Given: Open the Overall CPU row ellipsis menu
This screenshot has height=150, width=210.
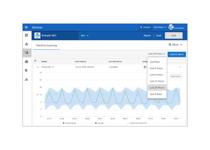Looking at the screenshot, I should 180,67.
